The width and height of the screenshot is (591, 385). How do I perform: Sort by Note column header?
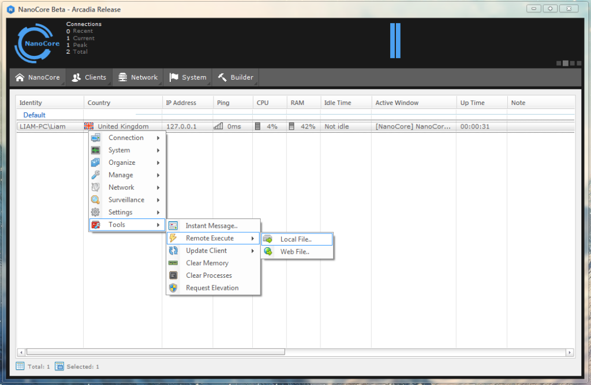(541, 103)
